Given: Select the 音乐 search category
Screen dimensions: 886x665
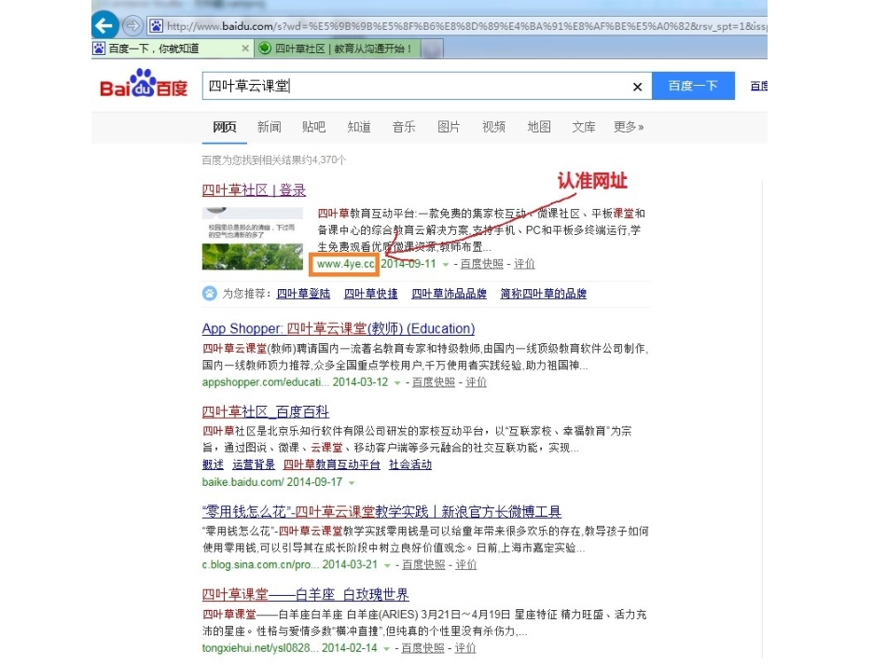Looking at the screenshot, I should pos(404,127).
